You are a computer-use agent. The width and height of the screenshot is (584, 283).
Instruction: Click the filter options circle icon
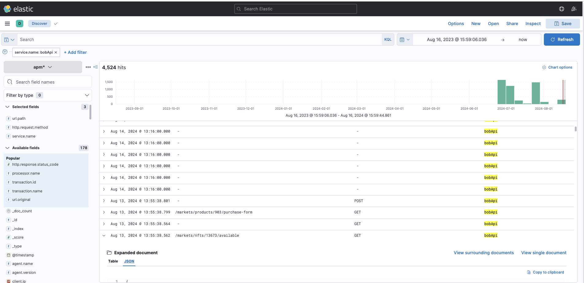point(5,52)
